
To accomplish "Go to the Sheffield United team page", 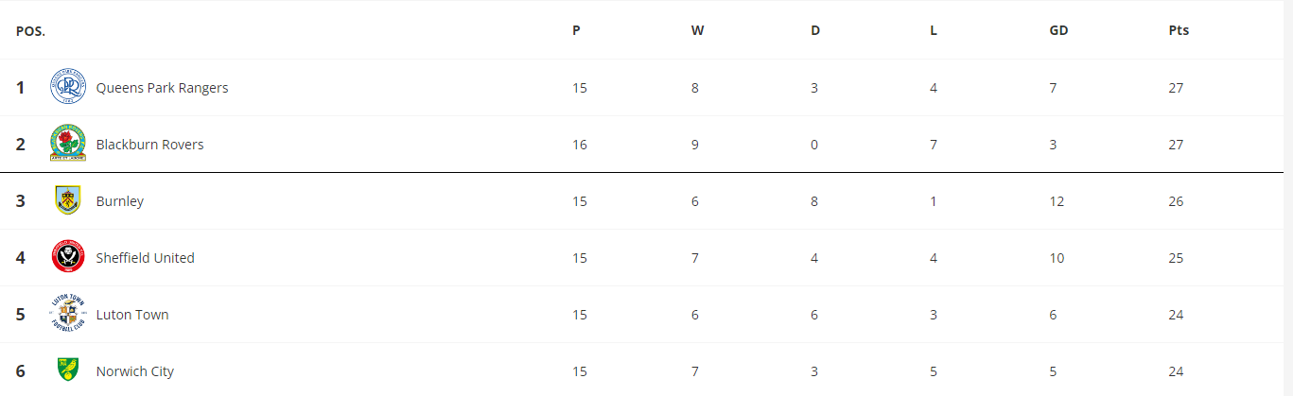I will [145, 258].
